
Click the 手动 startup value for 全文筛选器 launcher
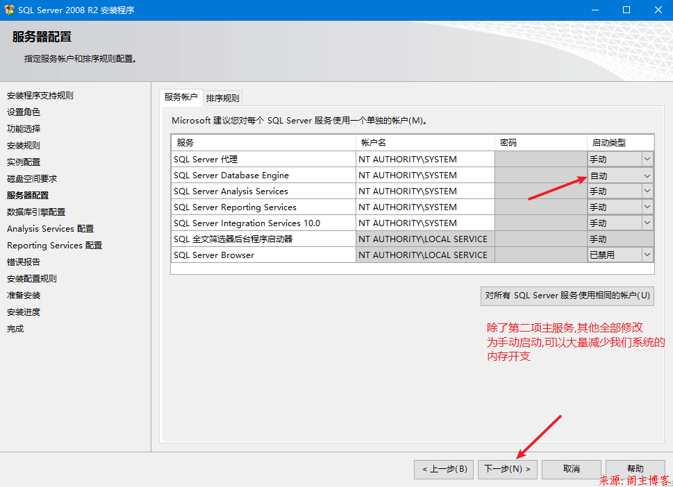click(x=621, y=239)
